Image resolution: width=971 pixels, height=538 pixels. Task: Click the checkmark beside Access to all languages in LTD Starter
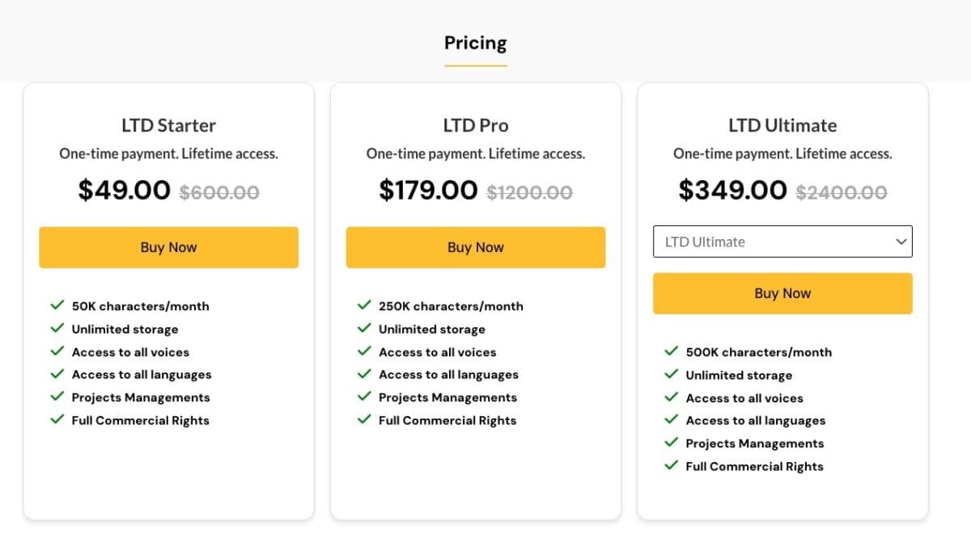(x=57, y=374)
